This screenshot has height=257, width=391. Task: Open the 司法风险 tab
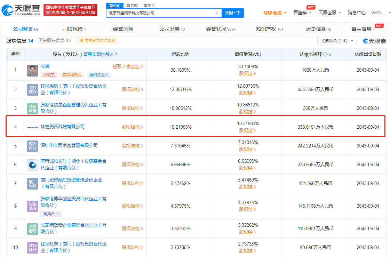point(74,29)
